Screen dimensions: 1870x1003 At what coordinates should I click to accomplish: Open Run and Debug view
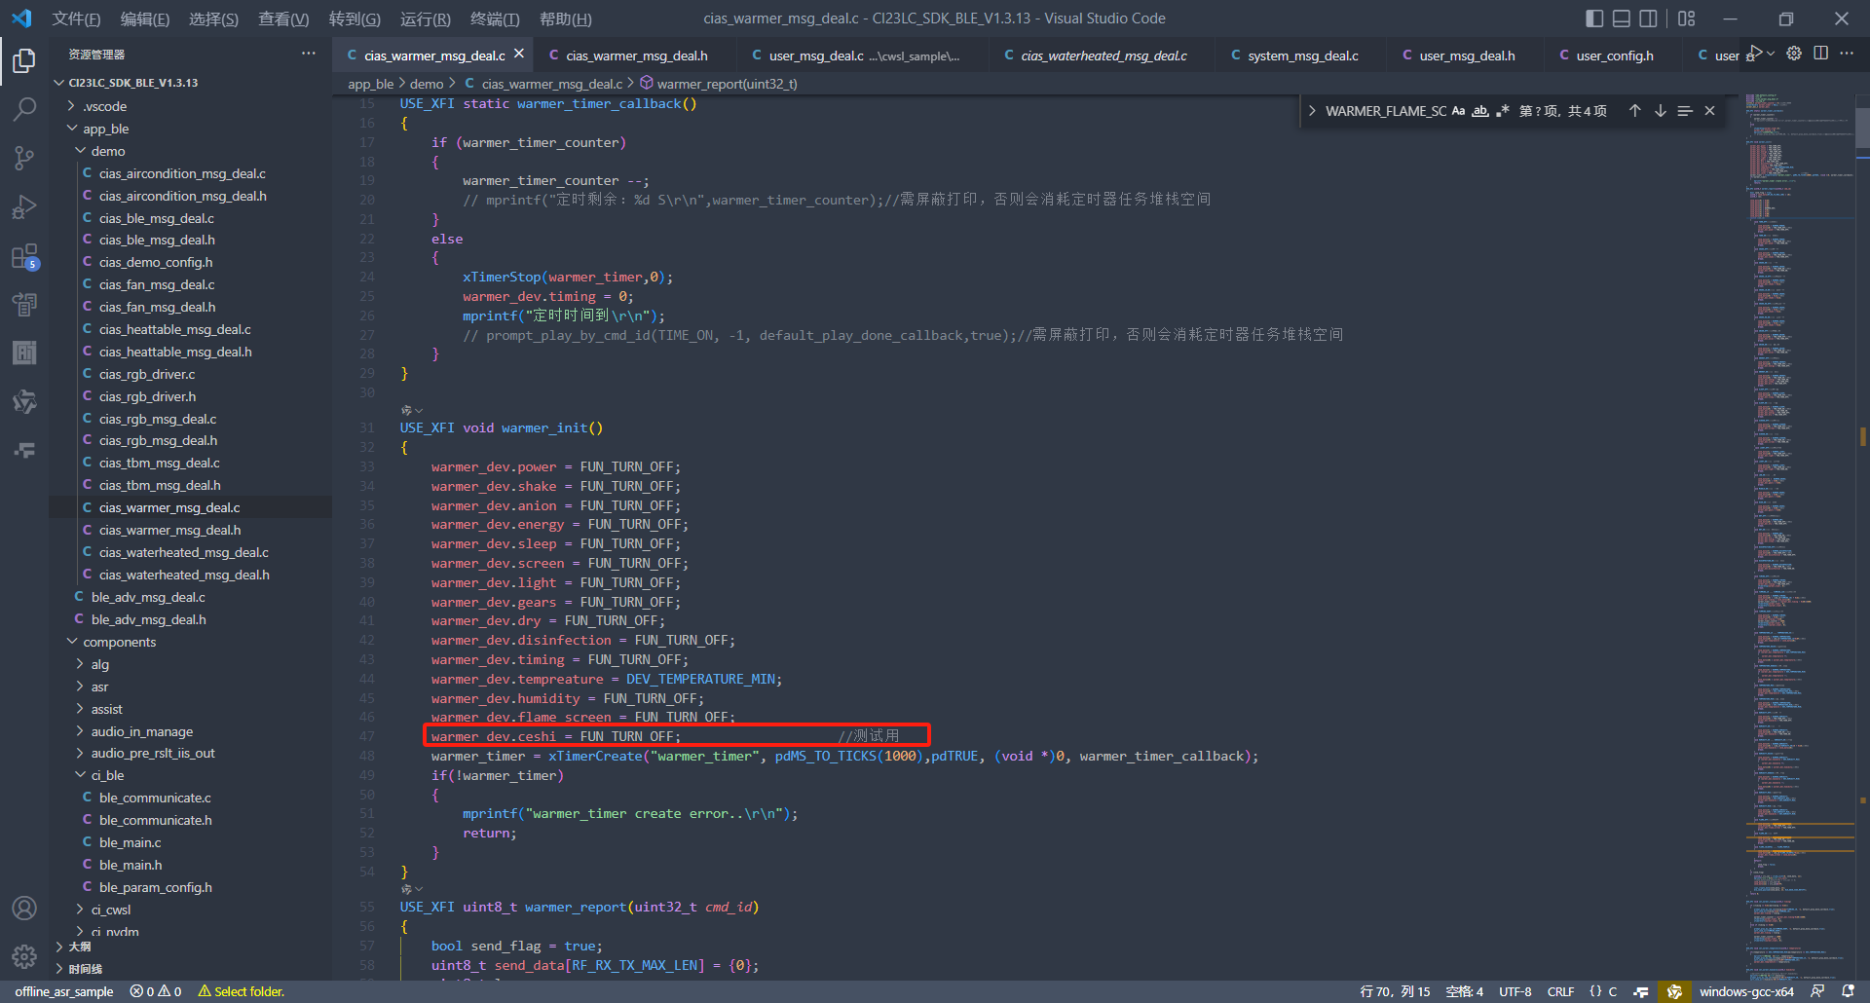pyautogui.click(x=24, y=207)
